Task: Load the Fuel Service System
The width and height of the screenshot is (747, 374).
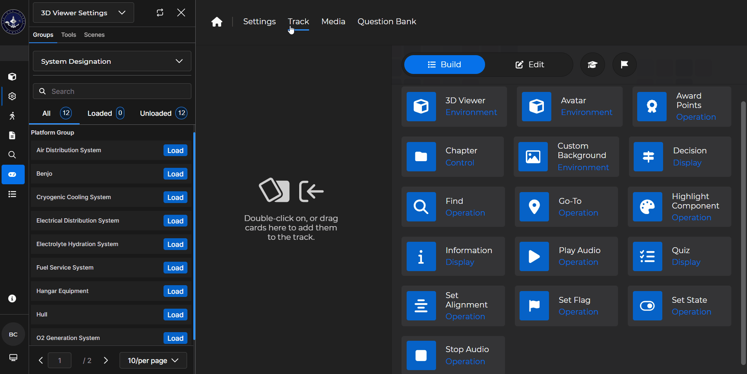Action: point(175,268)
